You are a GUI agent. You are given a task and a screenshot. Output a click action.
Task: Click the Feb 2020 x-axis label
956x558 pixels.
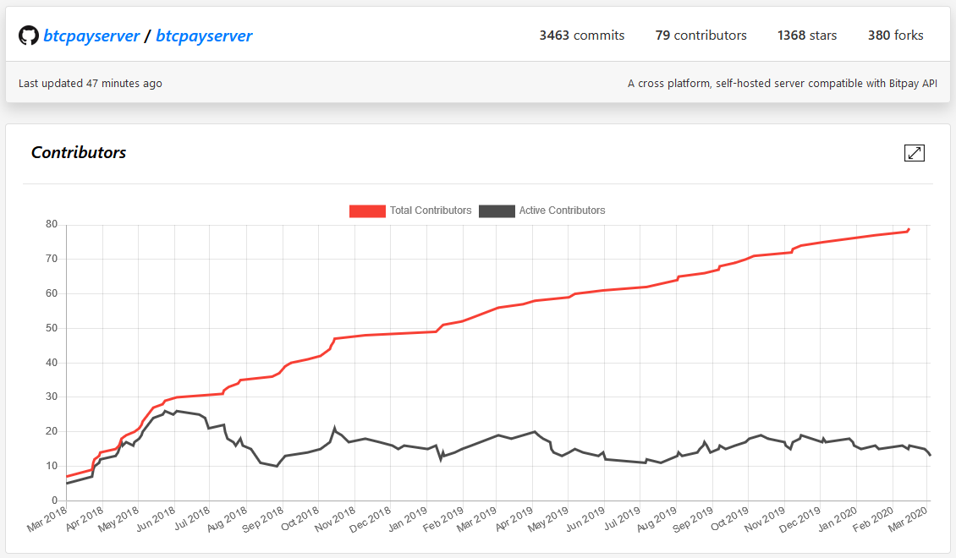(x=873, y=518)
